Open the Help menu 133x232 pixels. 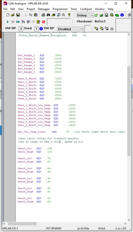(110, 9)
